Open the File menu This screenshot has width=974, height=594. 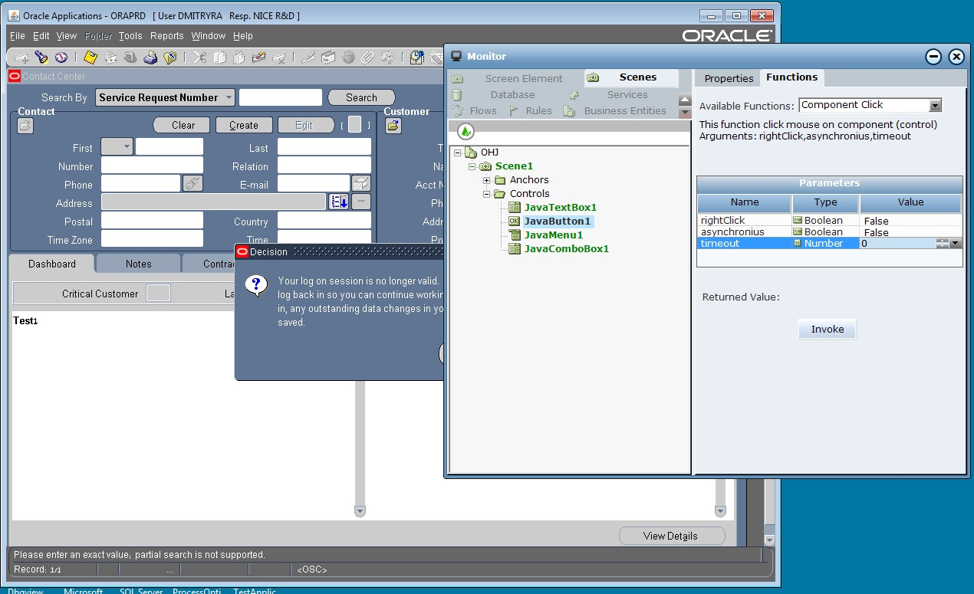click(17, 36)
